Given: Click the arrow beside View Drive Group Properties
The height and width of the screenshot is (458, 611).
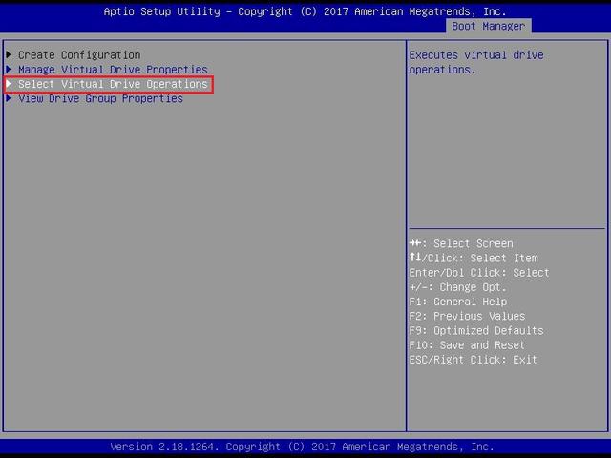Looking at the screenshot, I should pyautogui.click(x=10, y=98).
